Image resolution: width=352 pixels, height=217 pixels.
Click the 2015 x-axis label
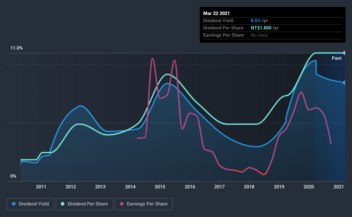click(x=160, y=187)
